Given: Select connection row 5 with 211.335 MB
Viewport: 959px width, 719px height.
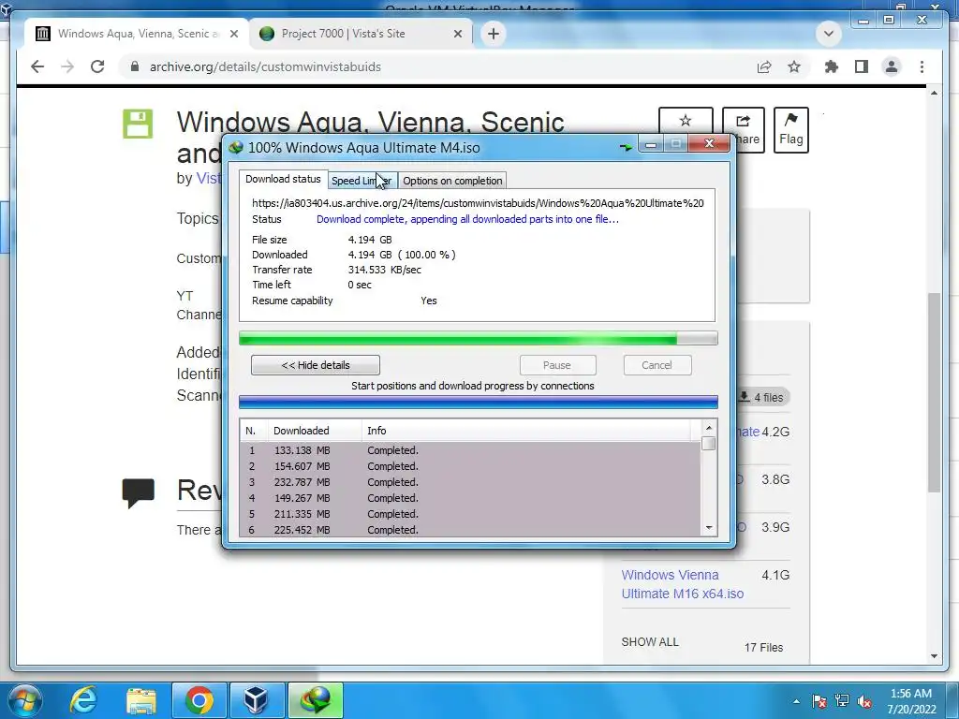Looking at the screenshot, I should (x=470, y=514).
